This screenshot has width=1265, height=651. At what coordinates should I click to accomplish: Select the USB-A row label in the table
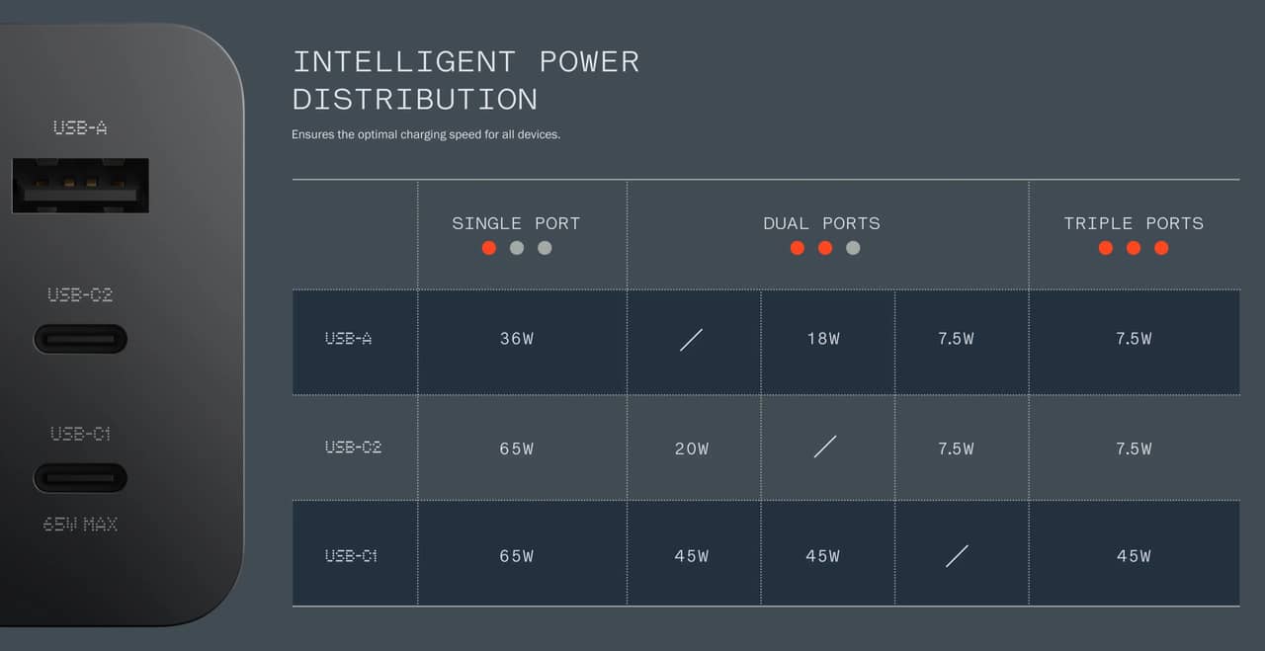point(349,339)
